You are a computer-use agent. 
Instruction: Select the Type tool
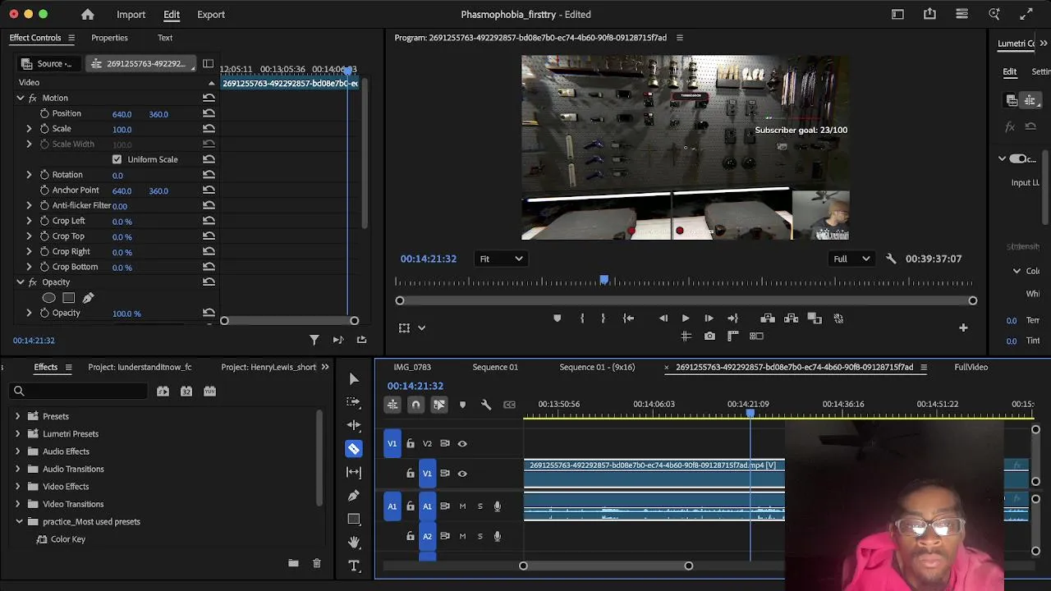click(354, 566)
